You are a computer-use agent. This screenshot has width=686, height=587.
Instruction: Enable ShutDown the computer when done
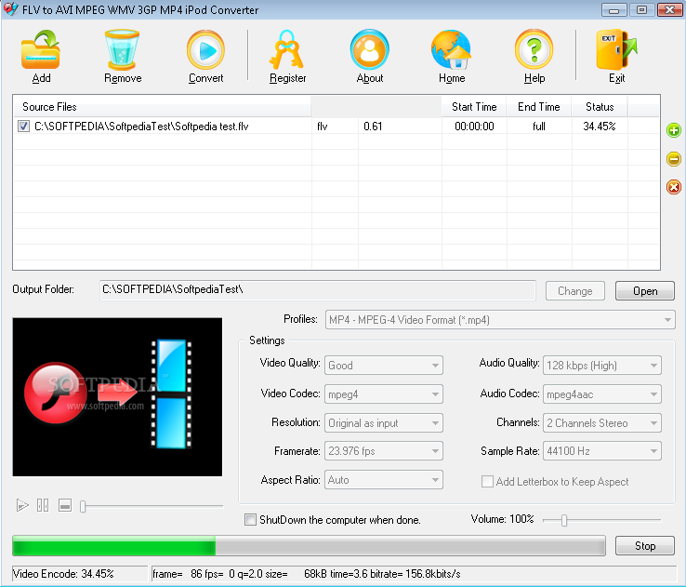[250, 520]
